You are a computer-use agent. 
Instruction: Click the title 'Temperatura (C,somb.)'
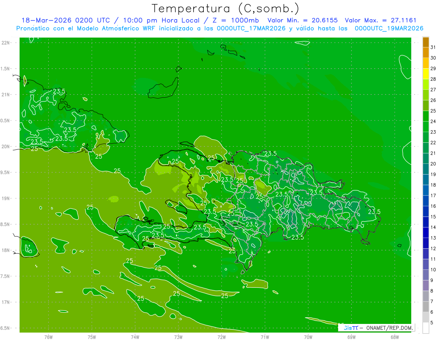coord(226,8)
